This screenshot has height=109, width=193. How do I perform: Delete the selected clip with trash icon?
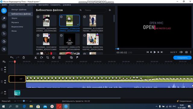click(x=24, y=58)
